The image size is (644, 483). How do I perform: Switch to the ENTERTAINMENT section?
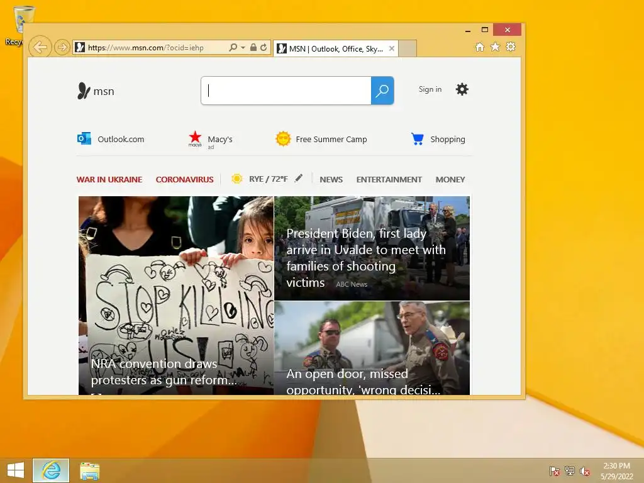pyautogui.click(x=389, y=179)
